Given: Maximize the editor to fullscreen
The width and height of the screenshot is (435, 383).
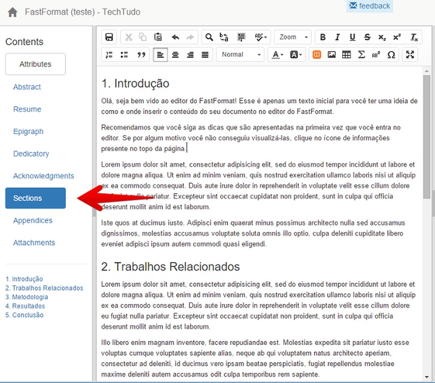Looking at the screenshot, I should pyautogui.click(x=410, y=55).
